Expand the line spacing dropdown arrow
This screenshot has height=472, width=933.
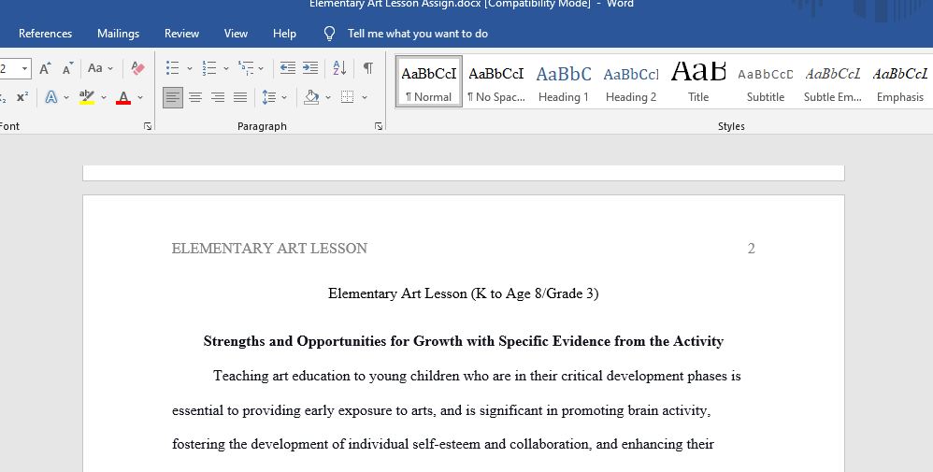(x=284, y=97)
